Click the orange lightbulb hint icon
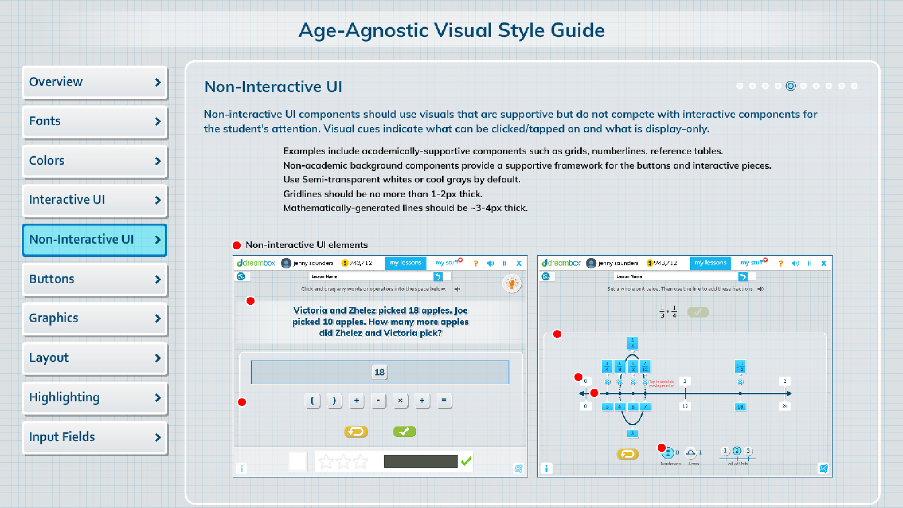The image size is (903, 508). click(x=512, y=283)
